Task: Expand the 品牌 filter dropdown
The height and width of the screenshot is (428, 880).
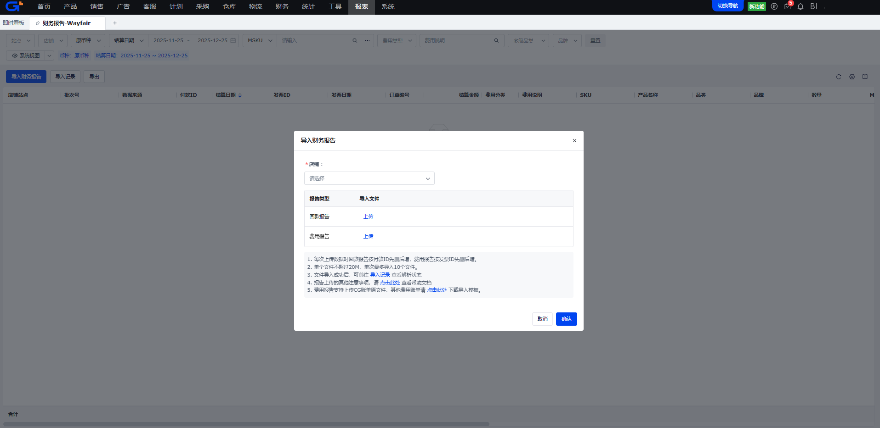Action: pos(568,40)
